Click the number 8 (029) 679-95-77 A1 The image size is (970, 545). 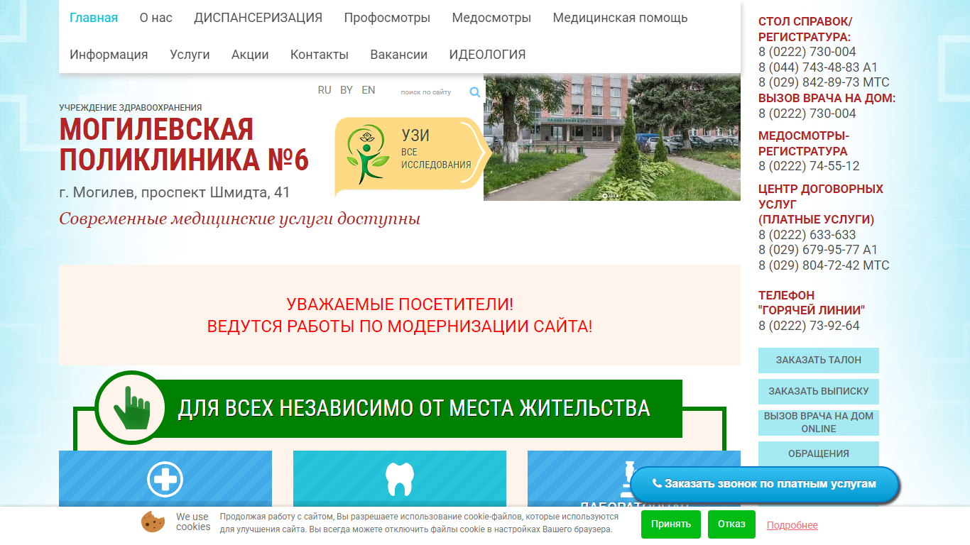(818, 250)
